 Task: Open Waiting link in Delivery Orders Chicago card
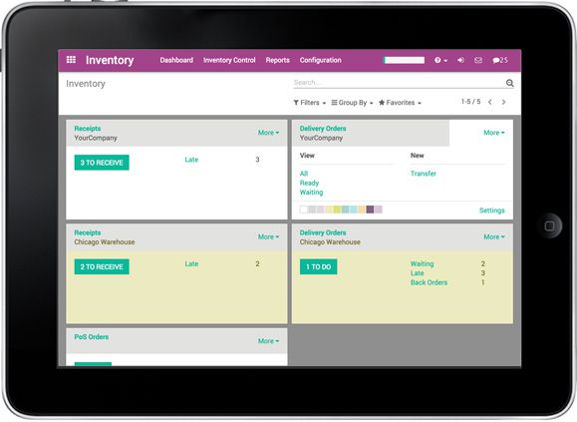pyautogui.click(x=422, y=263)
